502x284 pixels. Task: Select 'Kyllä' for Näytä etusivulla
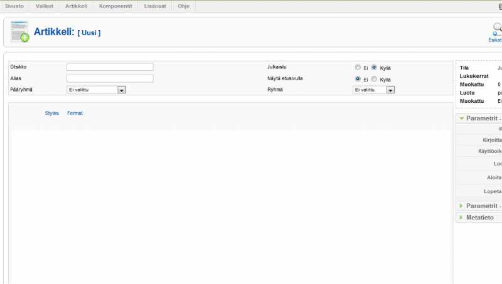pos(374,79)
